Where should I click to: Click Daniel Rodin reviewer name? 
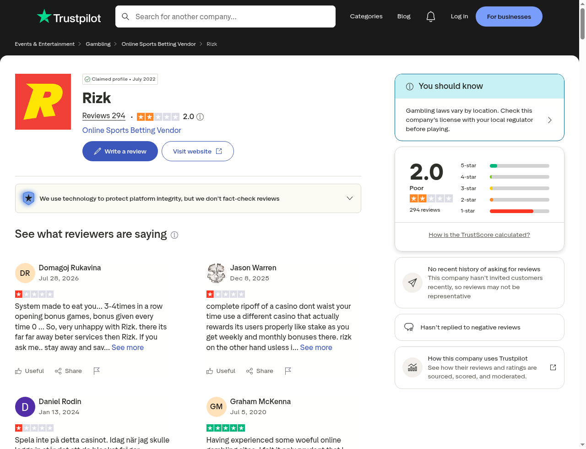pos(60,401)
